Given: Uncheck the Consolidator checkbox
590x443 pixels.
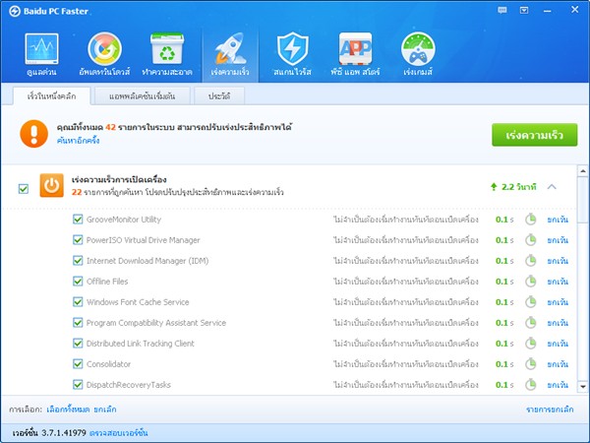Looking at the screenshot, I should pos(78,364).
